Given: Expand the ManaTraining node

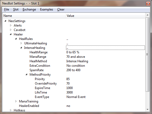Looking at the screenshot, I should [x=16, y=101].
